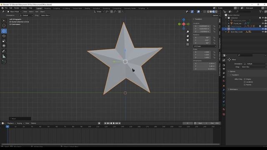Open the Tool properties tab icon
Screen dimensions: 267x150
click(224, 60)
